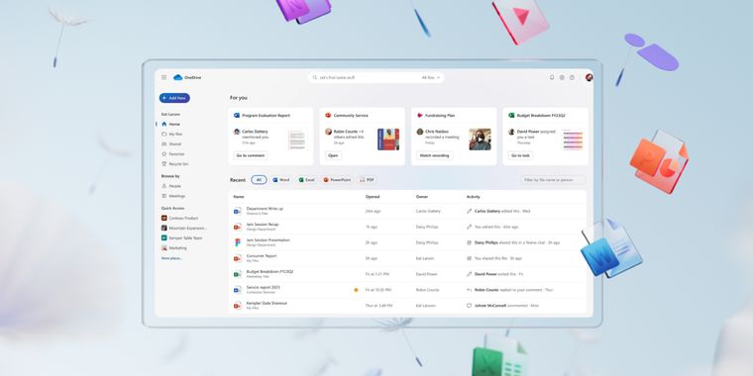Click the Meetings icon under Browse by
This screenshot has width=753, height=376.
[164, 196]
